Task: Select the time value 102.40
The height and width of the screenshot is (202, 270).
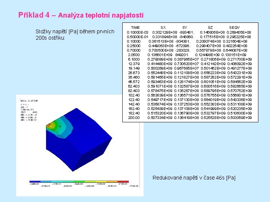Action: (134, 95)
